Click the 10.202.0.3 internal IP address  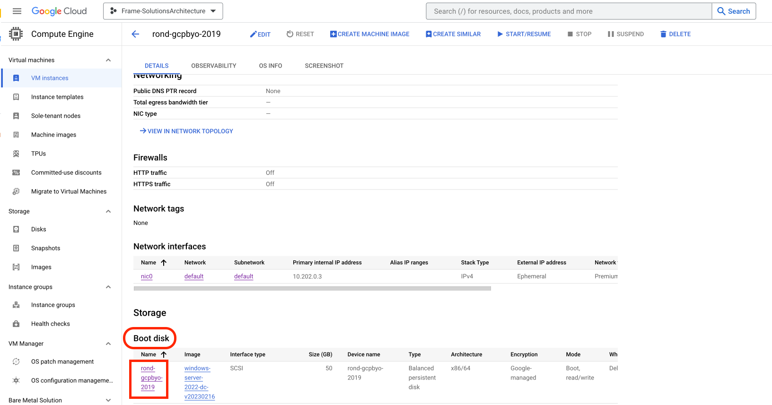pos(307,276)
